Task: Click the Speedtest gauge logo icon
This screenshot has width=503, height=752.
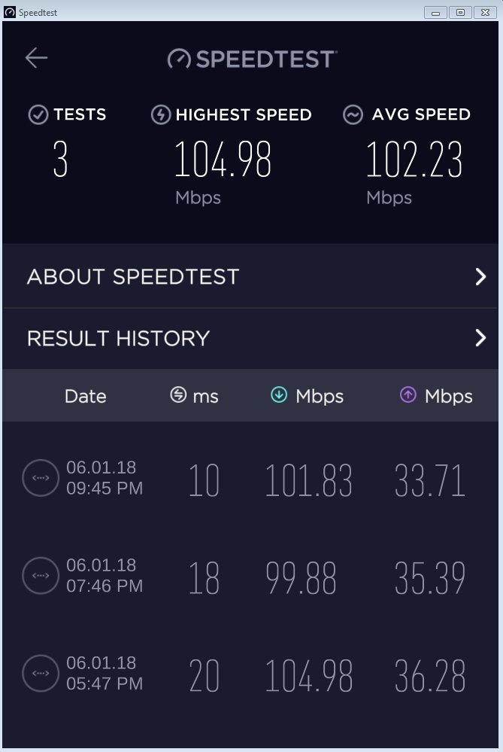Action: click(x=179, y=59)
